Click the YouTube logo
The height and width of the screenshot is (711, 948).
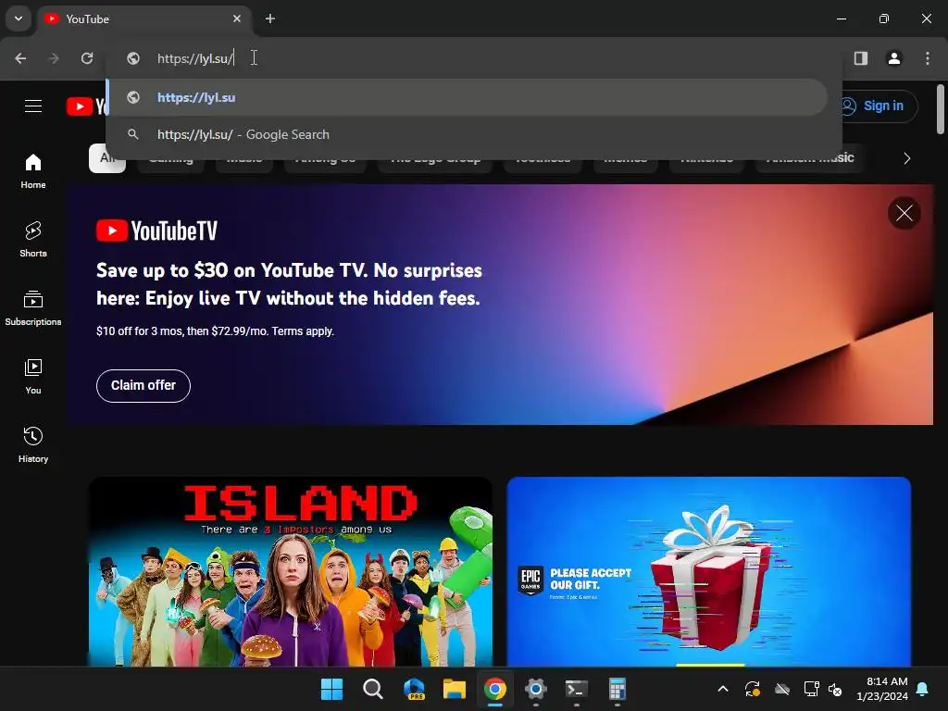pos(87,106)
